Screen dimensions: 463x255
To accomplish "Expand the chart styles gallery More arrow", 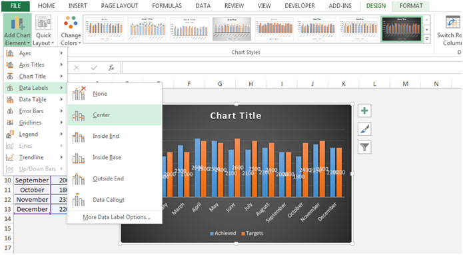I will tap(427, 39).
